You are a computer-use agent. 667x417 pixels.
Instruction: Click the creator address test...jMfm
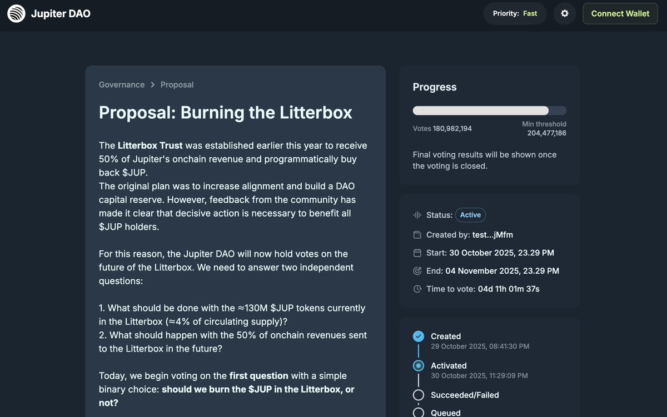(x=493, y=235)
